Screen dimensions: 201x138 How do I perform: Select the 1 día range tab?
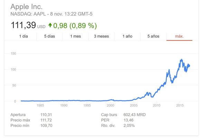coord(23,36)
